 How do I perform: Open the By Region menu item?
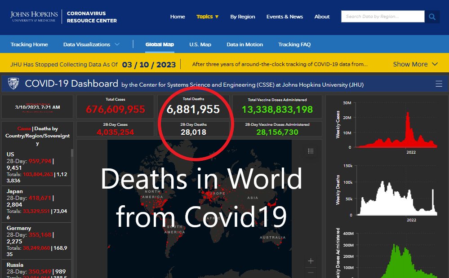coord(242,16)
